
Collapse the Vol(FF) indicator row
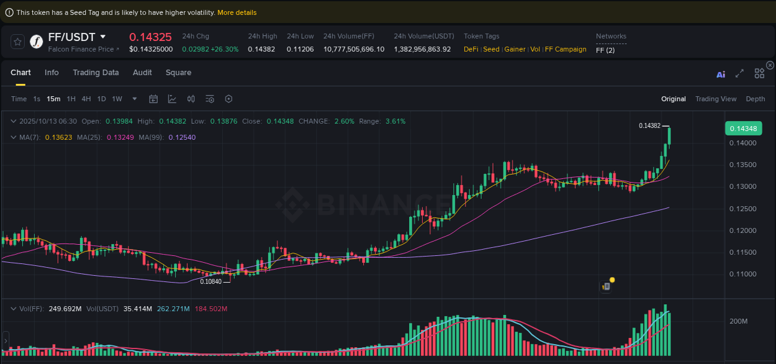pos(13,307)
